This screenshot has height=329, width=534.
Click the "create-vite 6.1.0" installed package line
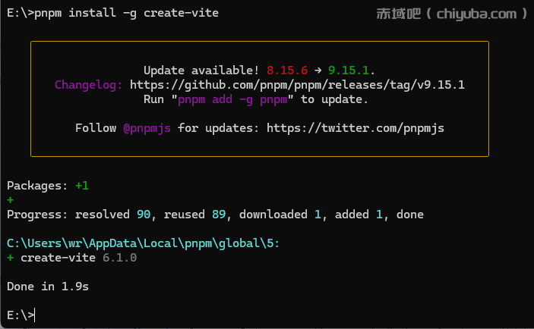click(72, 258)
